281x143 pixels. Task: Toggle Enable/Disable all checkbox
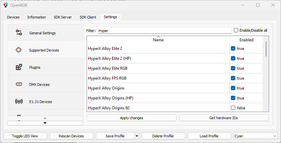[236, 30]
